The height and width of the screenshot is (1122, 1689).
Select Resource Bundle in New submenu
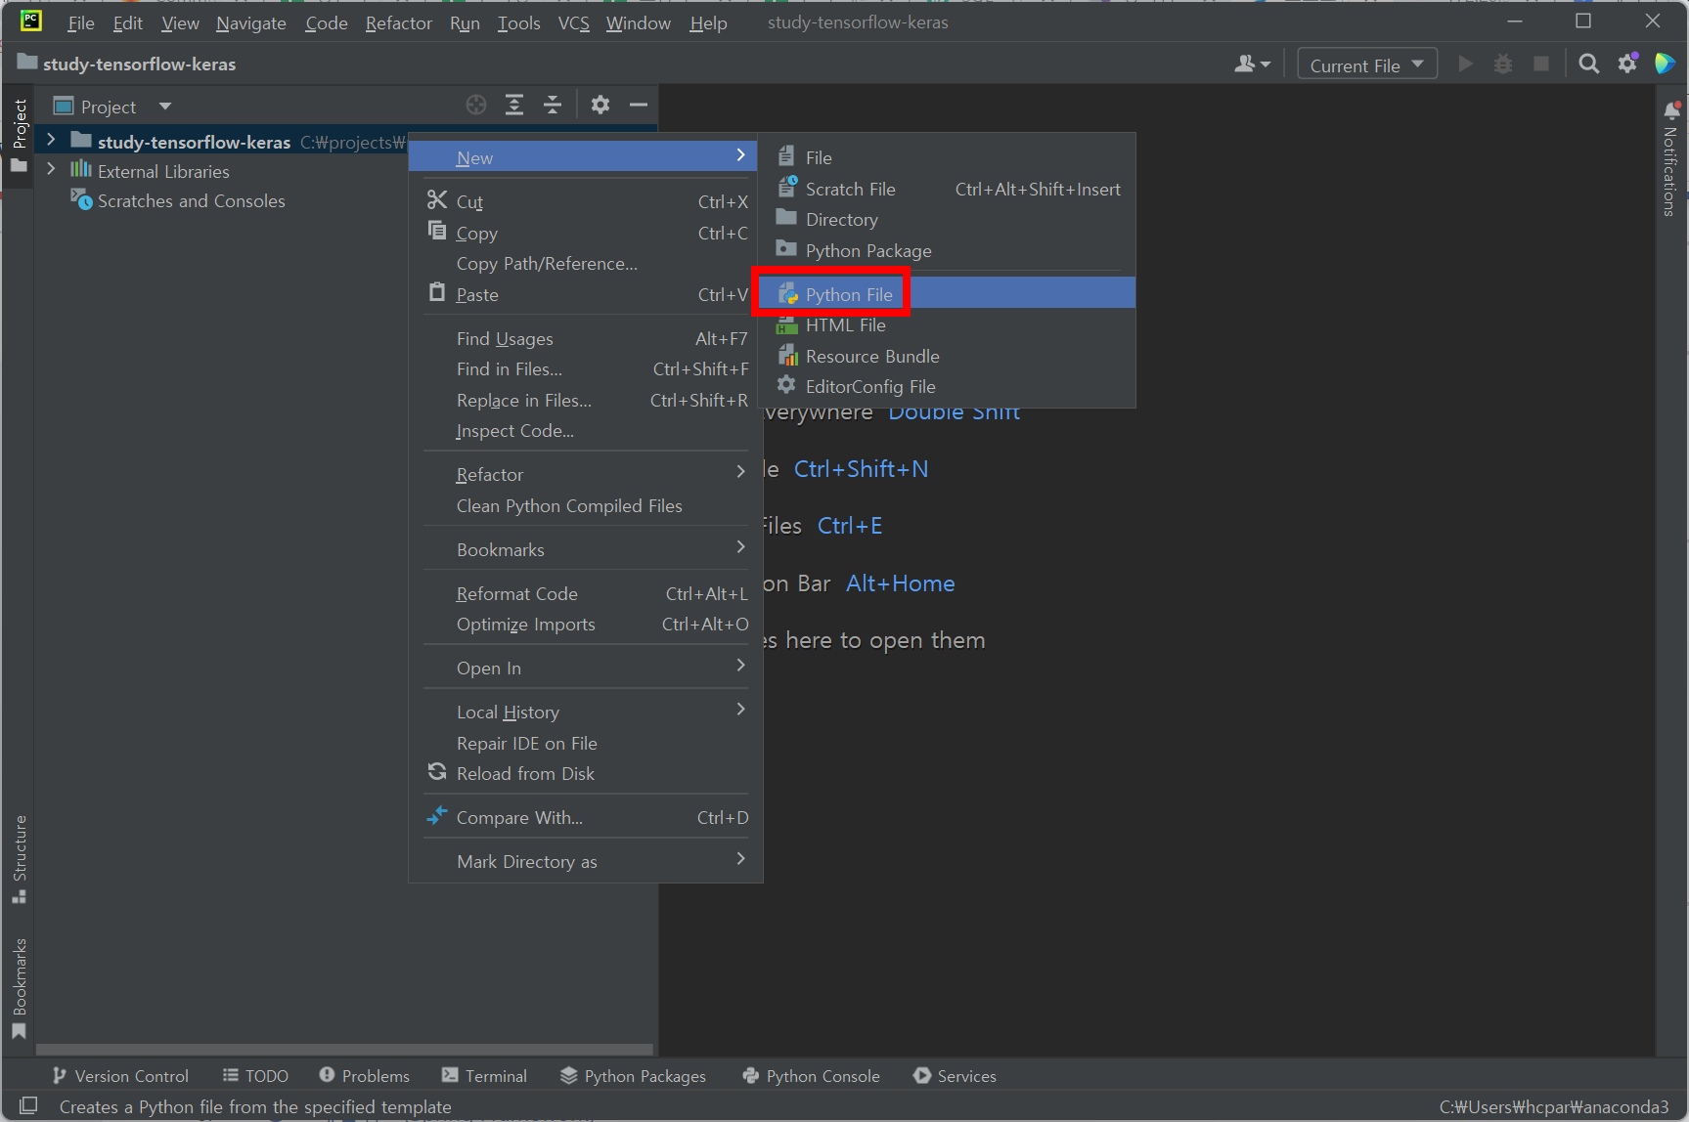(x=947, y=356)
